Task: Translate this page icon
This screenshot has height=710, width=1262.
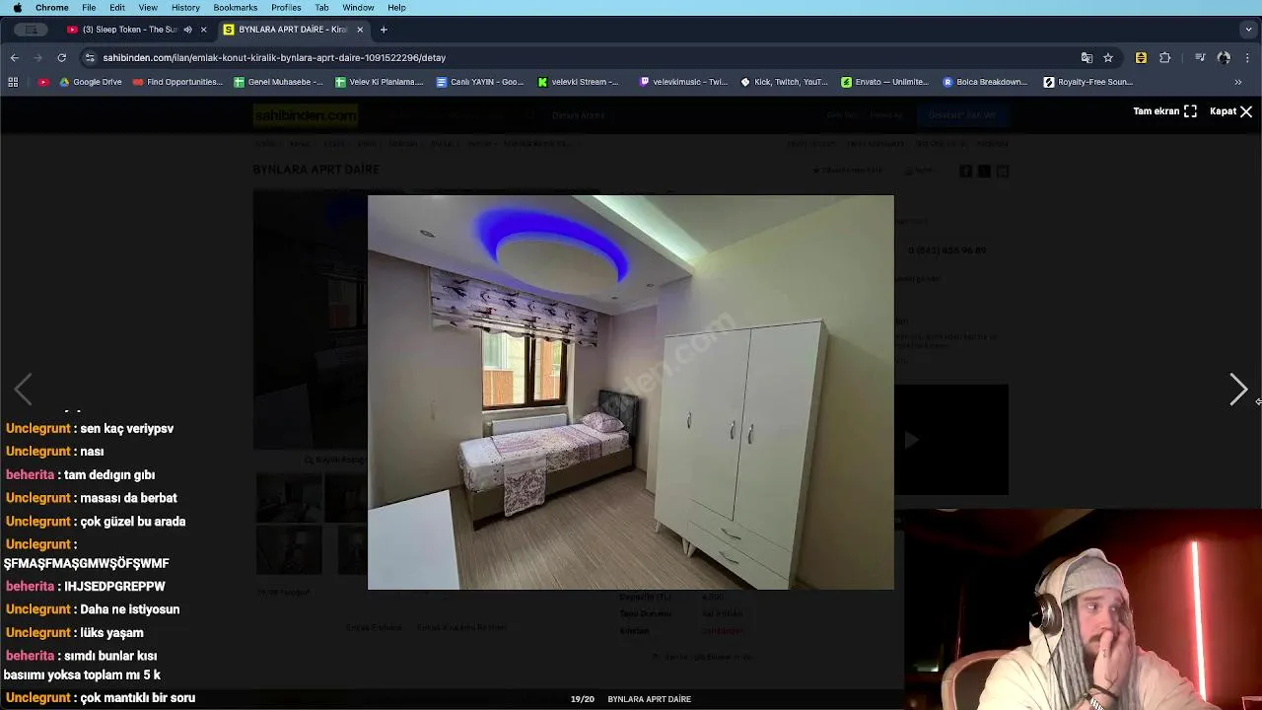Action: [1087, 58]
